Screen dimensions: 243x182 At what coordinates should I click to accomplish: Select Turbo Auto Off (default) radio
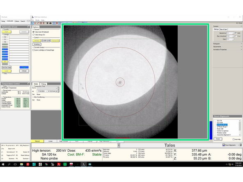click(x=33, y=32)
